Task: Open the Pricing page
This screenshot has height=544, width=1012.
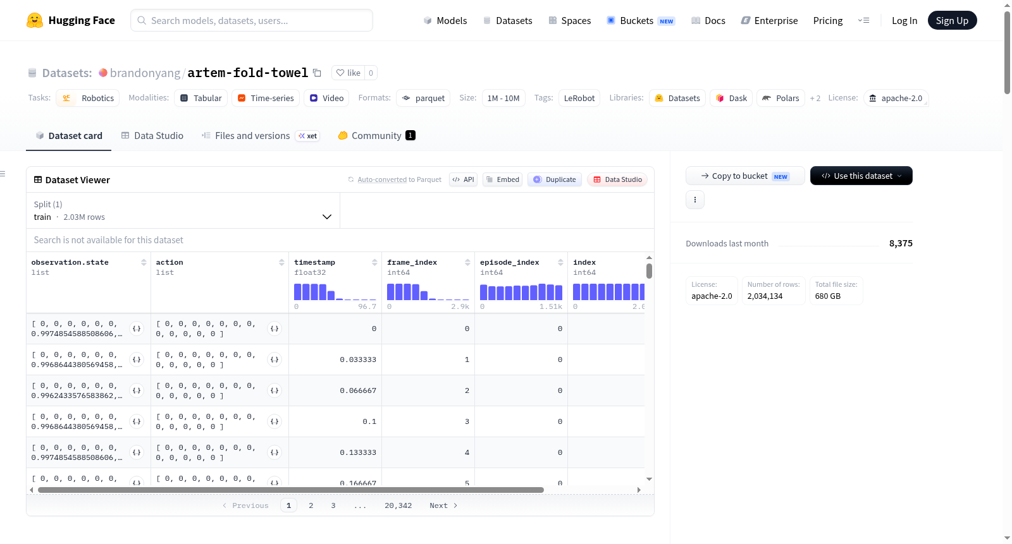Action: point(828,20)
